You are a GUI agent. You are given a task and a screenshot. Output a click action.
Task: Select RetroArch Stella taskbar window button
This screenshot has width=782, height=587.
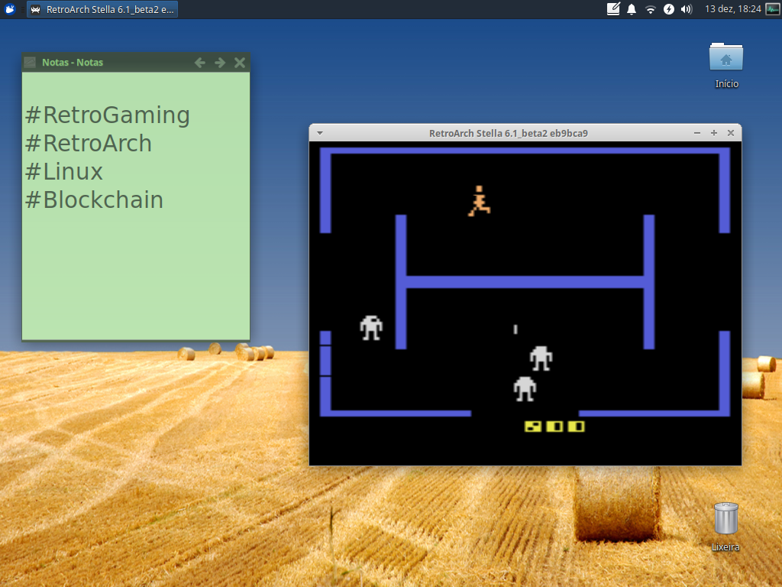pos(102,9)
